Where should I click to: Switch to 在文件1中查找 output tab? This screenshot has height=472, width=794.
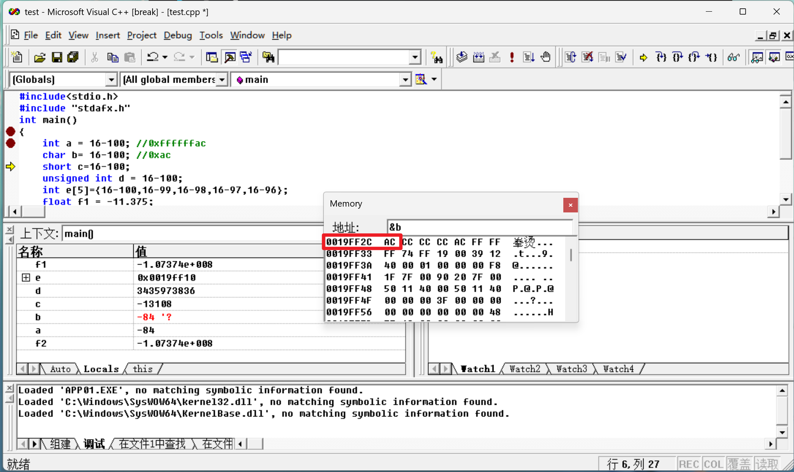[x=152, y=444]
